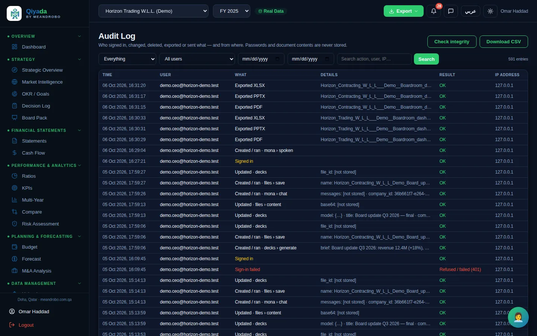Collapse the Financial Statements section chevron
This screenshot has width=537, height=336.
pyautogui.click(x=79, y=130)
